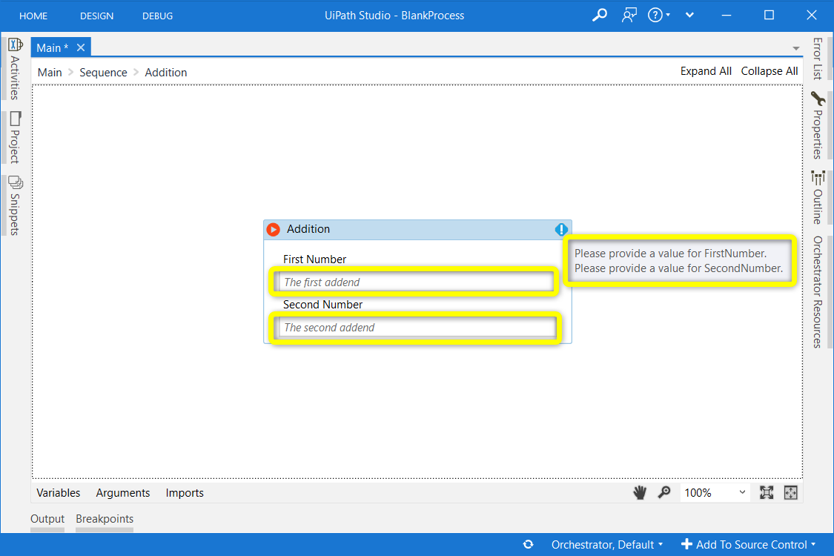
Task: Click the zoom magnifier in the designer toolbar
Action: (x=664, y=492)
